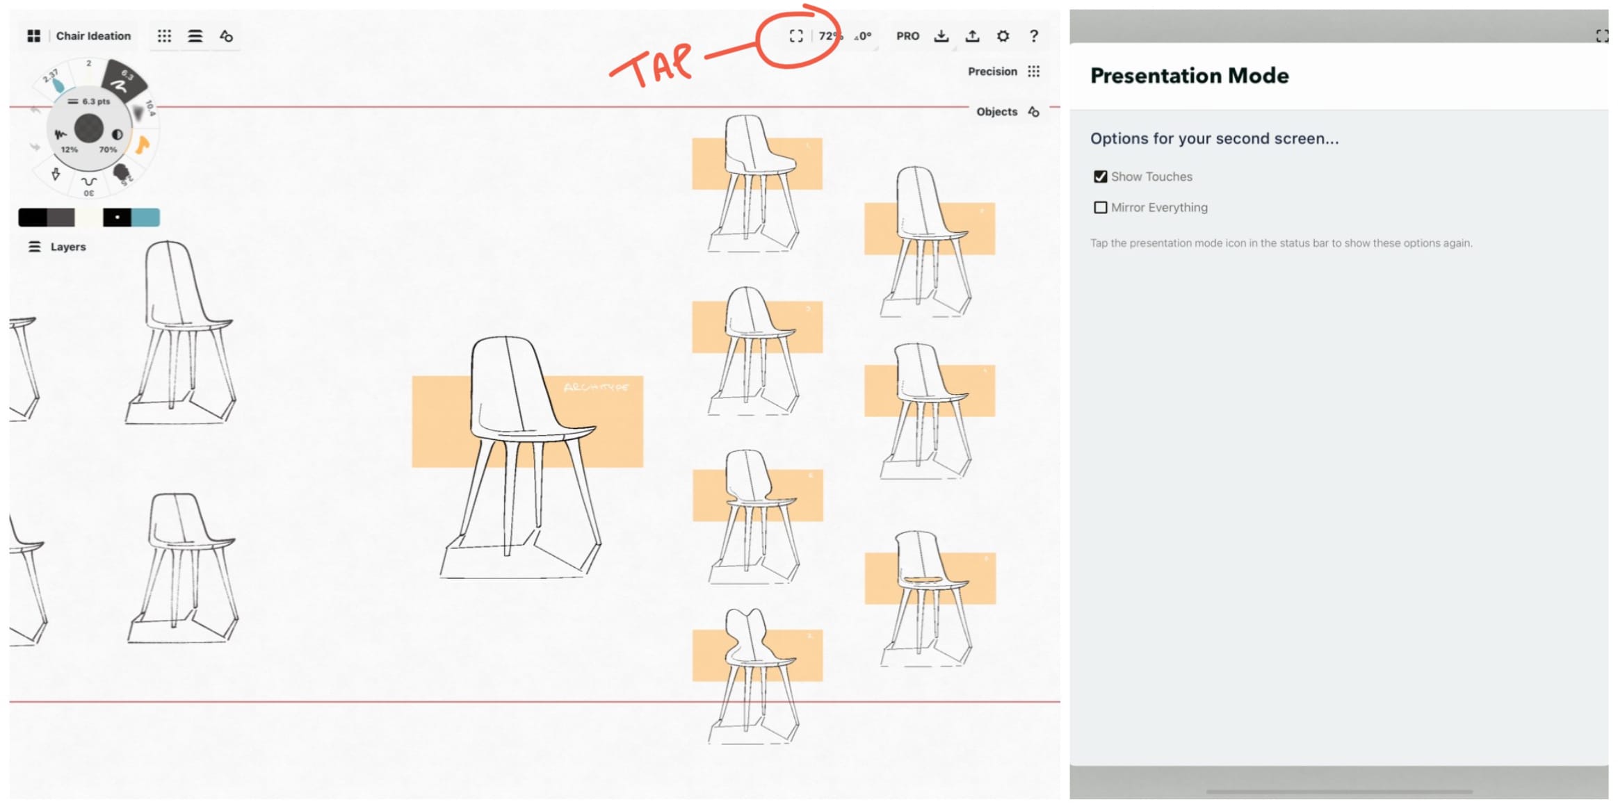Click the large central chair sketch thumbnail
Screen dimensions: 1618x809
(516, 443)
